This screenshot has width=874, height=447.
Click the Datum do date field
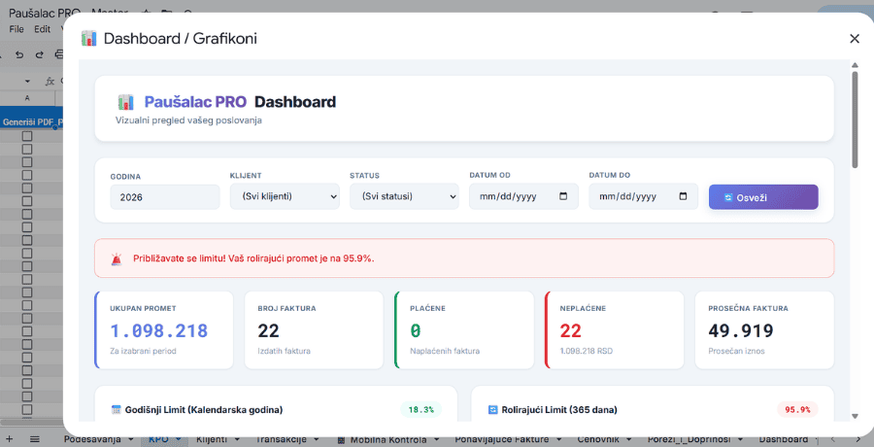643,196
